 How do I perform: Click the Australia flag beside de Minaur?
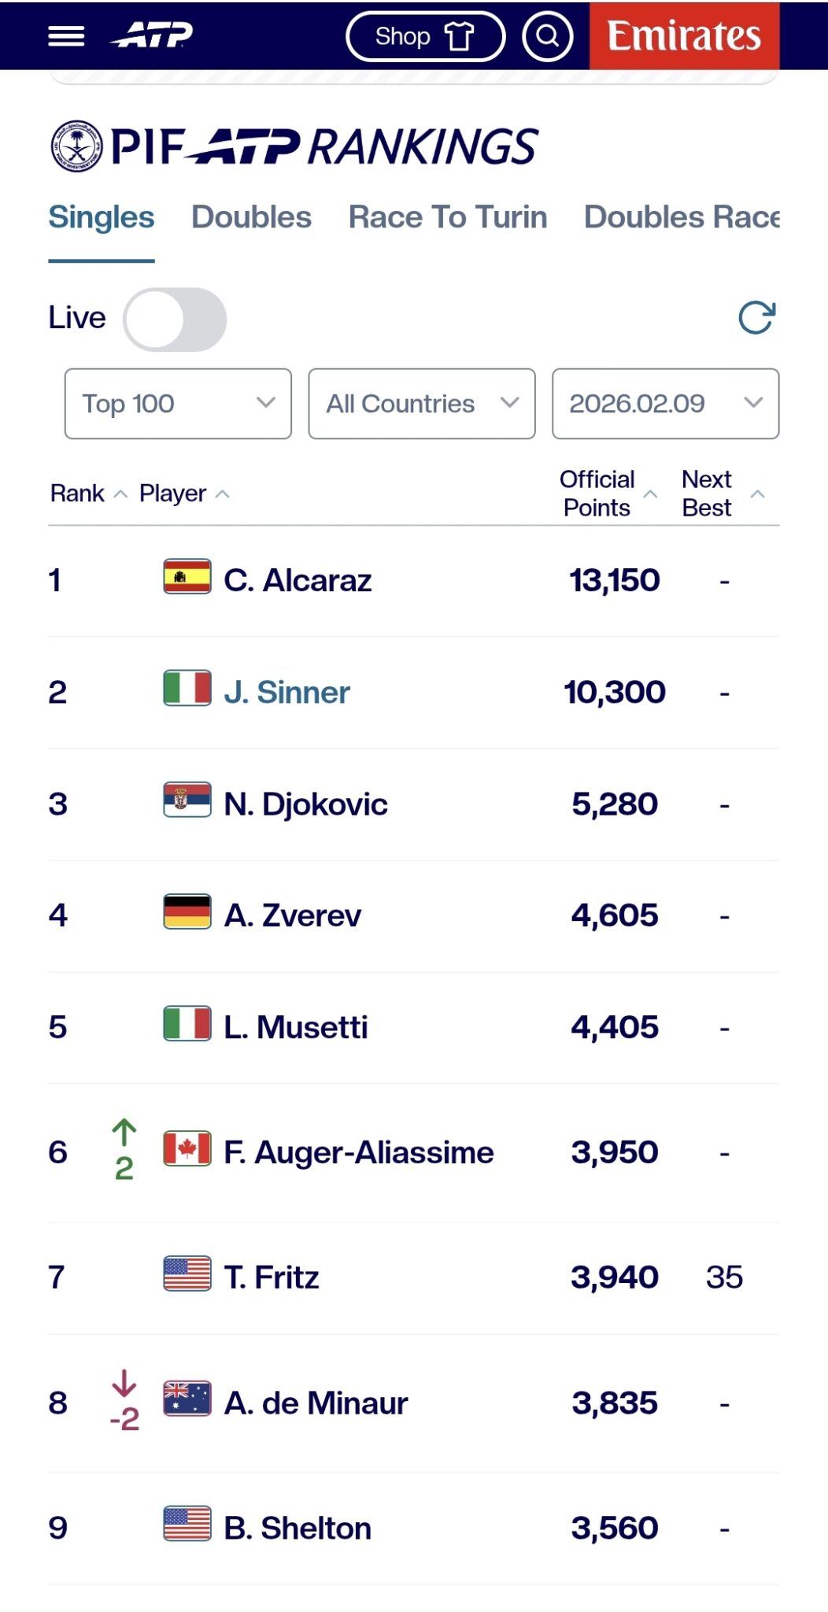(187, 1399)
